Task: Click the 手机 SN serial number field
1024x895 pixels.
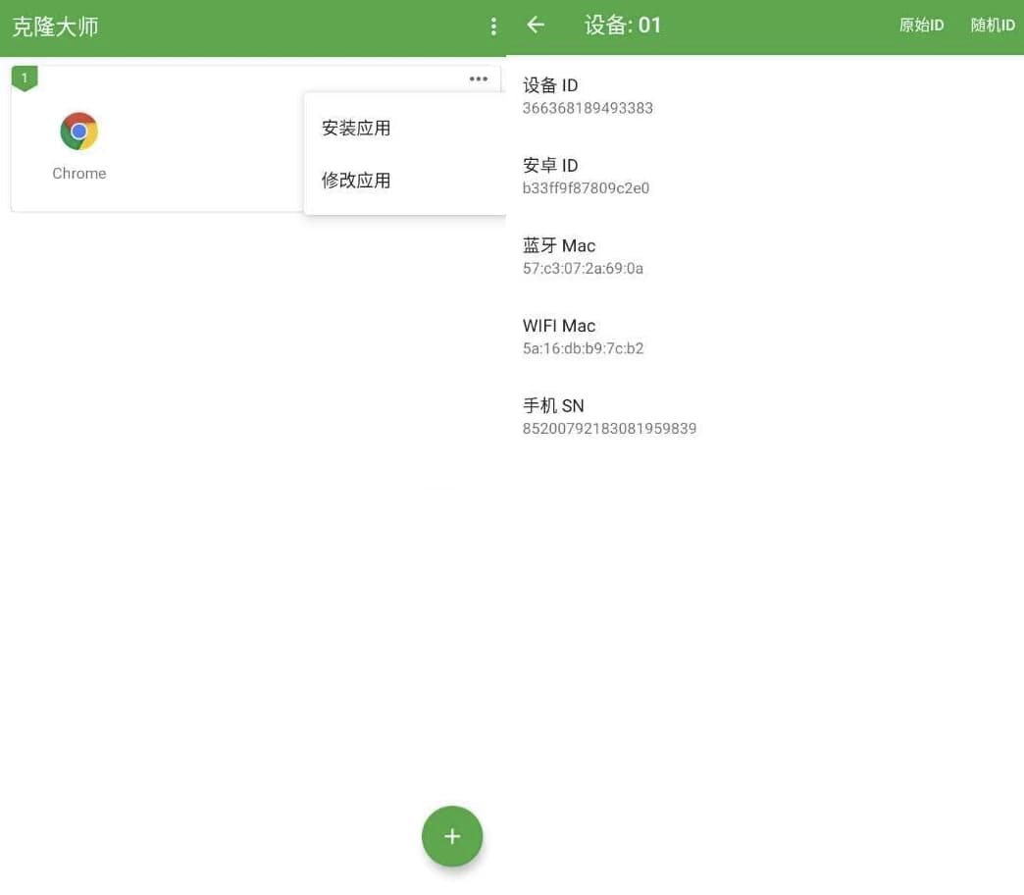Action: coord(609,429)
